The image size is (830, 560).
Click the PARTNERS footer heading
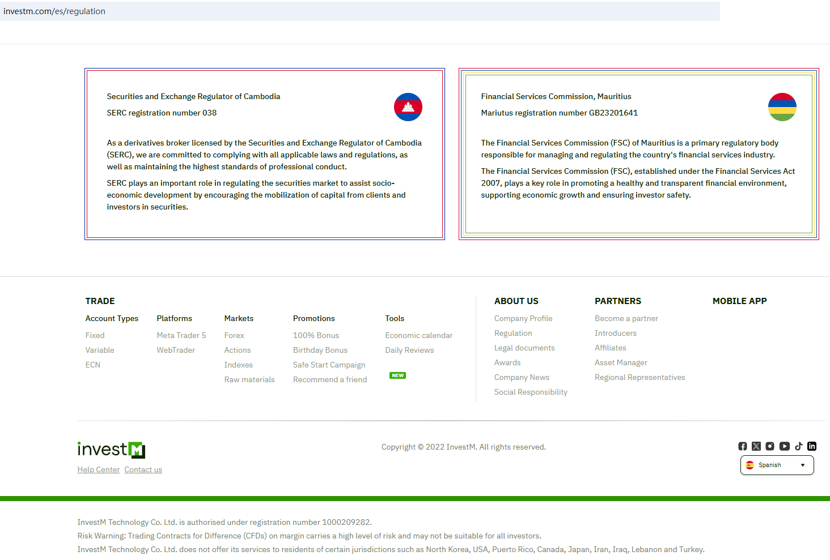tap(618, 301)
